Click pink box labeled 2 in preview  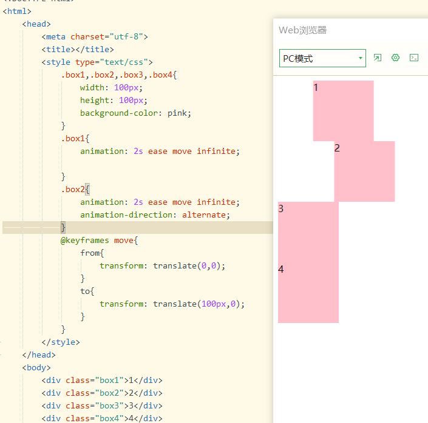tap(364, 172)
